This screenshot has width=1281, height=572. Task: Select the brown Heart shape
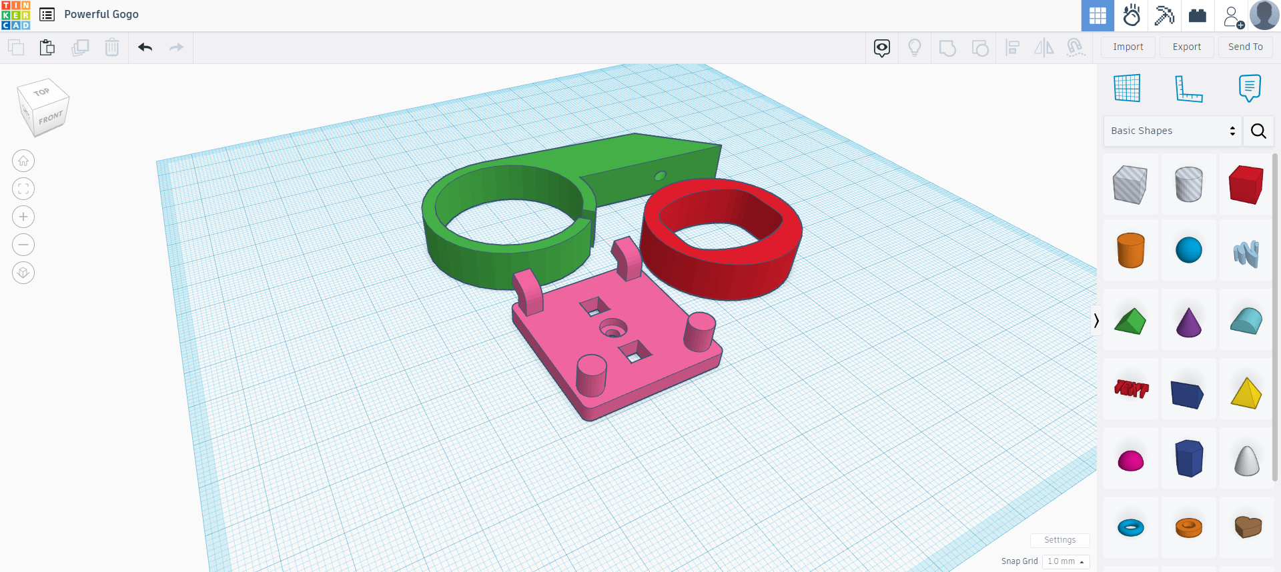[x=1247, y=527]
